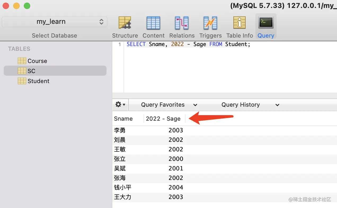Click inside the SQL query editor text
The image size is (337, 208).
188,44
